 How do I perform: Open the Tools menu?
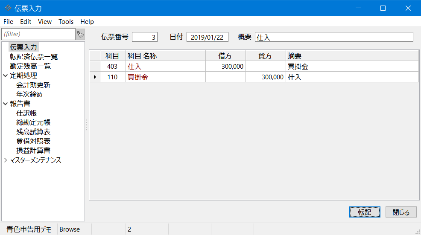pos(66,22)
